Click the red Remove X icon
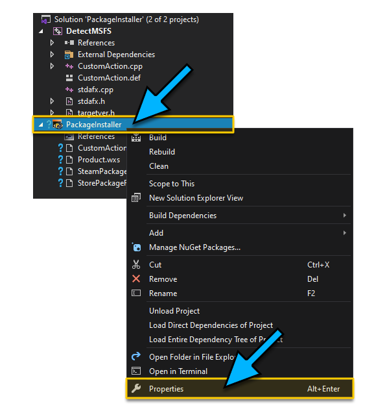The image size is (387, 411). pos(136,279)
